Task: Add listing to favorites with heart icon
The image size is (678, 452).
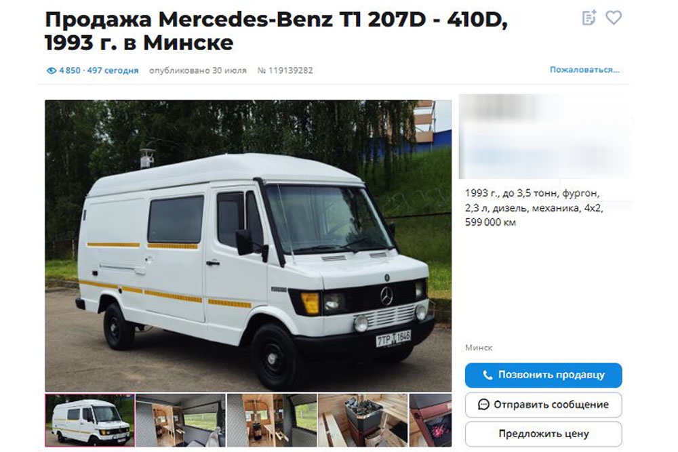Action: click(613, 18)
